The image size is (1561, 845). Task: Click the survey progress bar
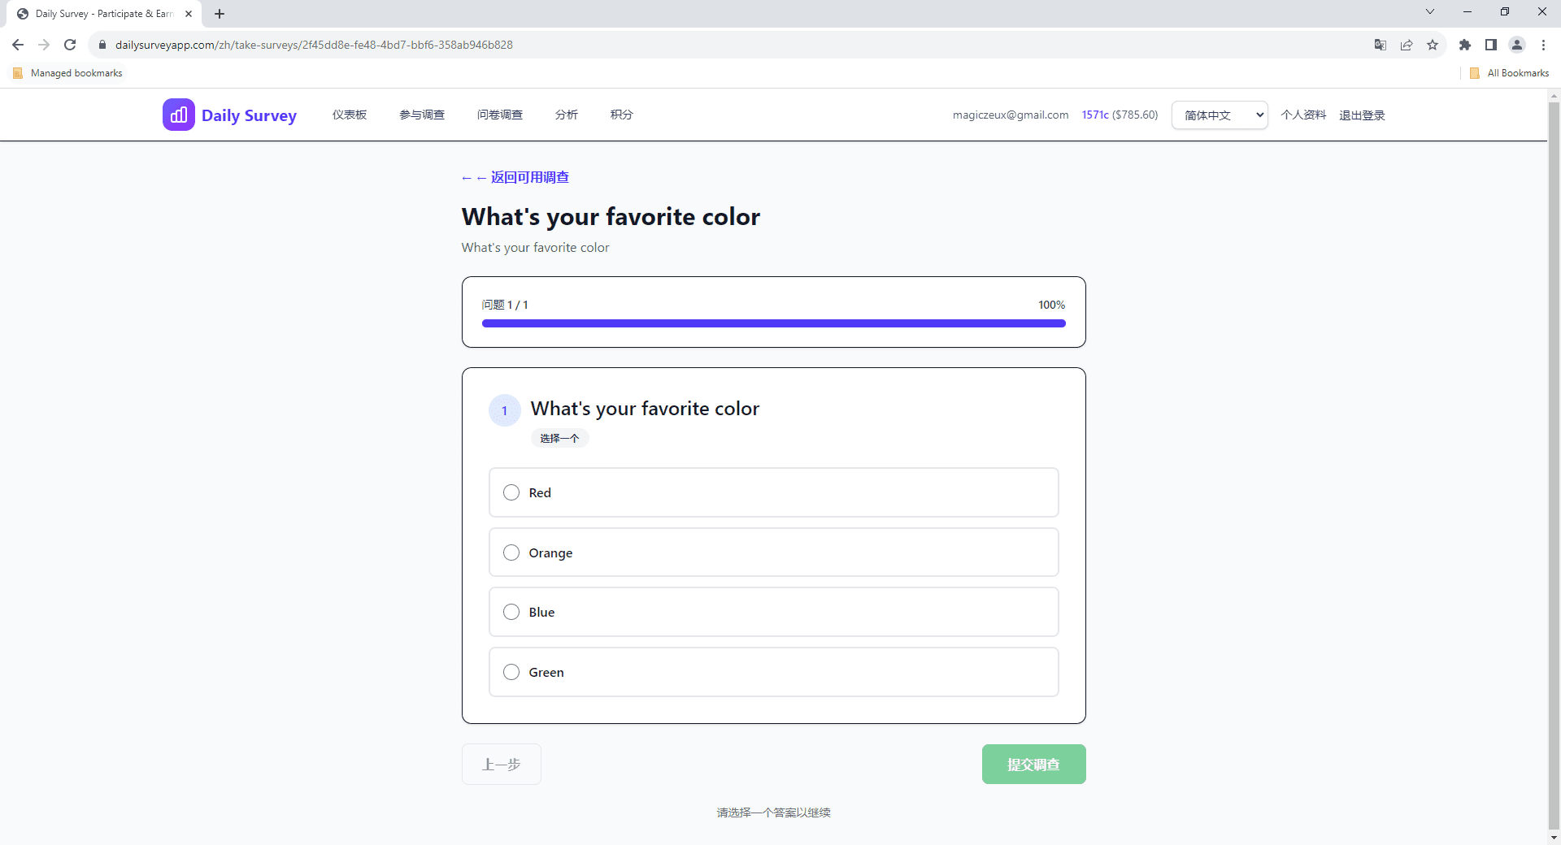773,323
